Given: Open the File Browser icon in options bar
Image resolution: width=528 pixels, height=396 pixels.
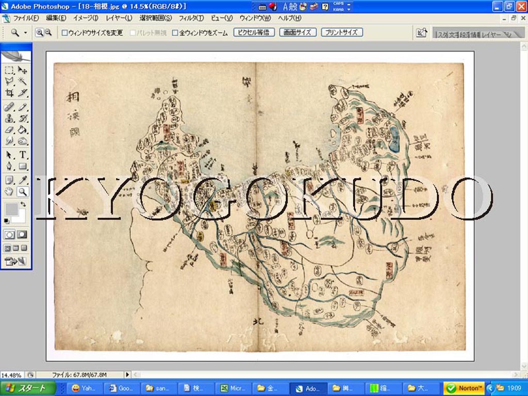Looking at the screenshot, I should (422, 32).
